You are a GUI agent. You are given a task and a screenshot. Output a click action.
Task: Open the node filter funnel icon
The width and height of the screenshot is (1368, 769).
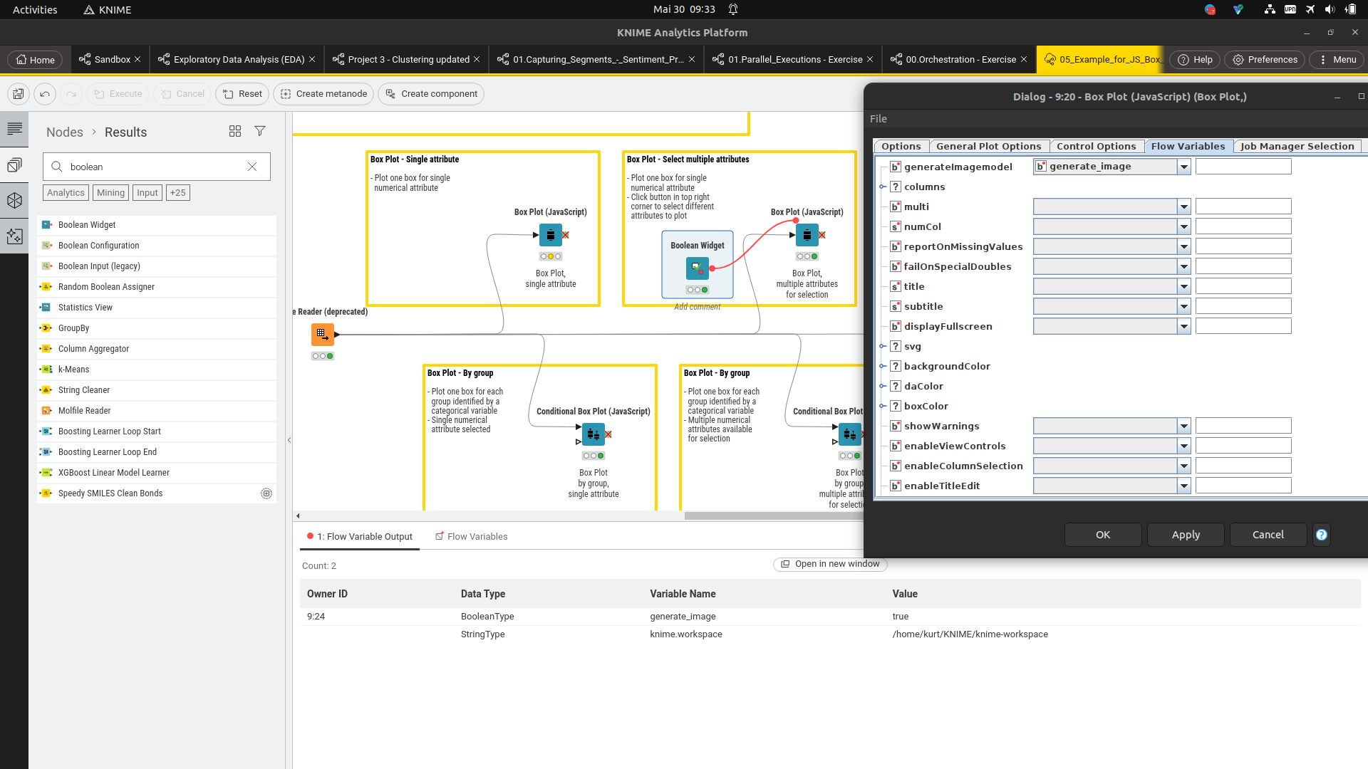260,131
